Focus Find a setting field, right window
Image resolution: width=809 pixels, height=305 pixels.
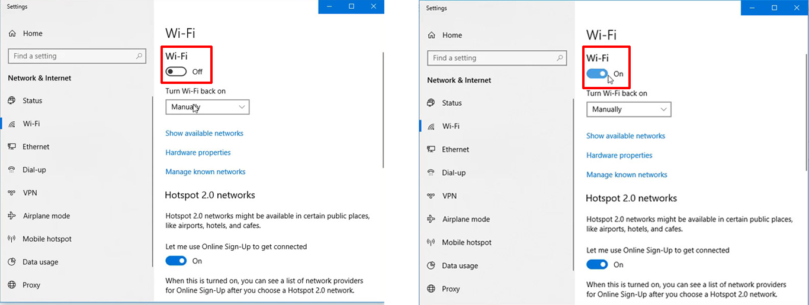[x=496, y=58]
